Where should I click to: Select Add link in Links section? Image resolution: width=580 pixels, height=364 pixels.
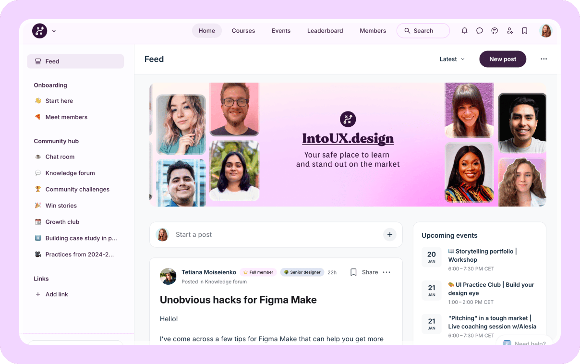pos(57,294)
